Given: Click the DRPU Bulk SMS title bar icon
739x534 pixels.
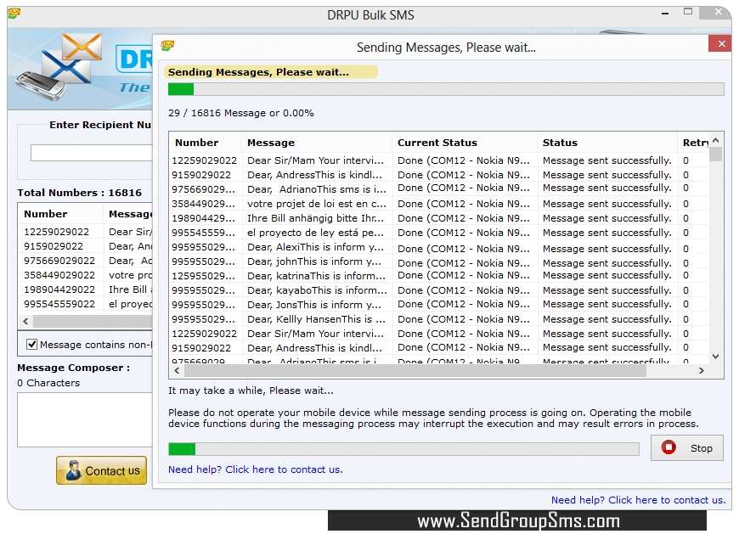Looking at the screenshot, I should [14, 14].
